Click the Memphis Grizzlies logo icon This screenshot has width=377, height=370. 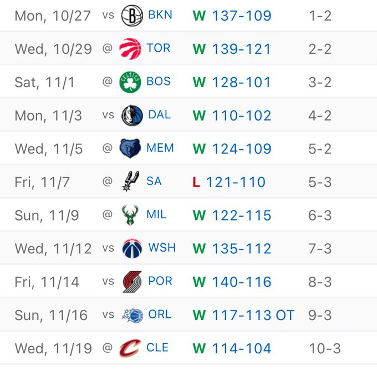pos(130,148)
